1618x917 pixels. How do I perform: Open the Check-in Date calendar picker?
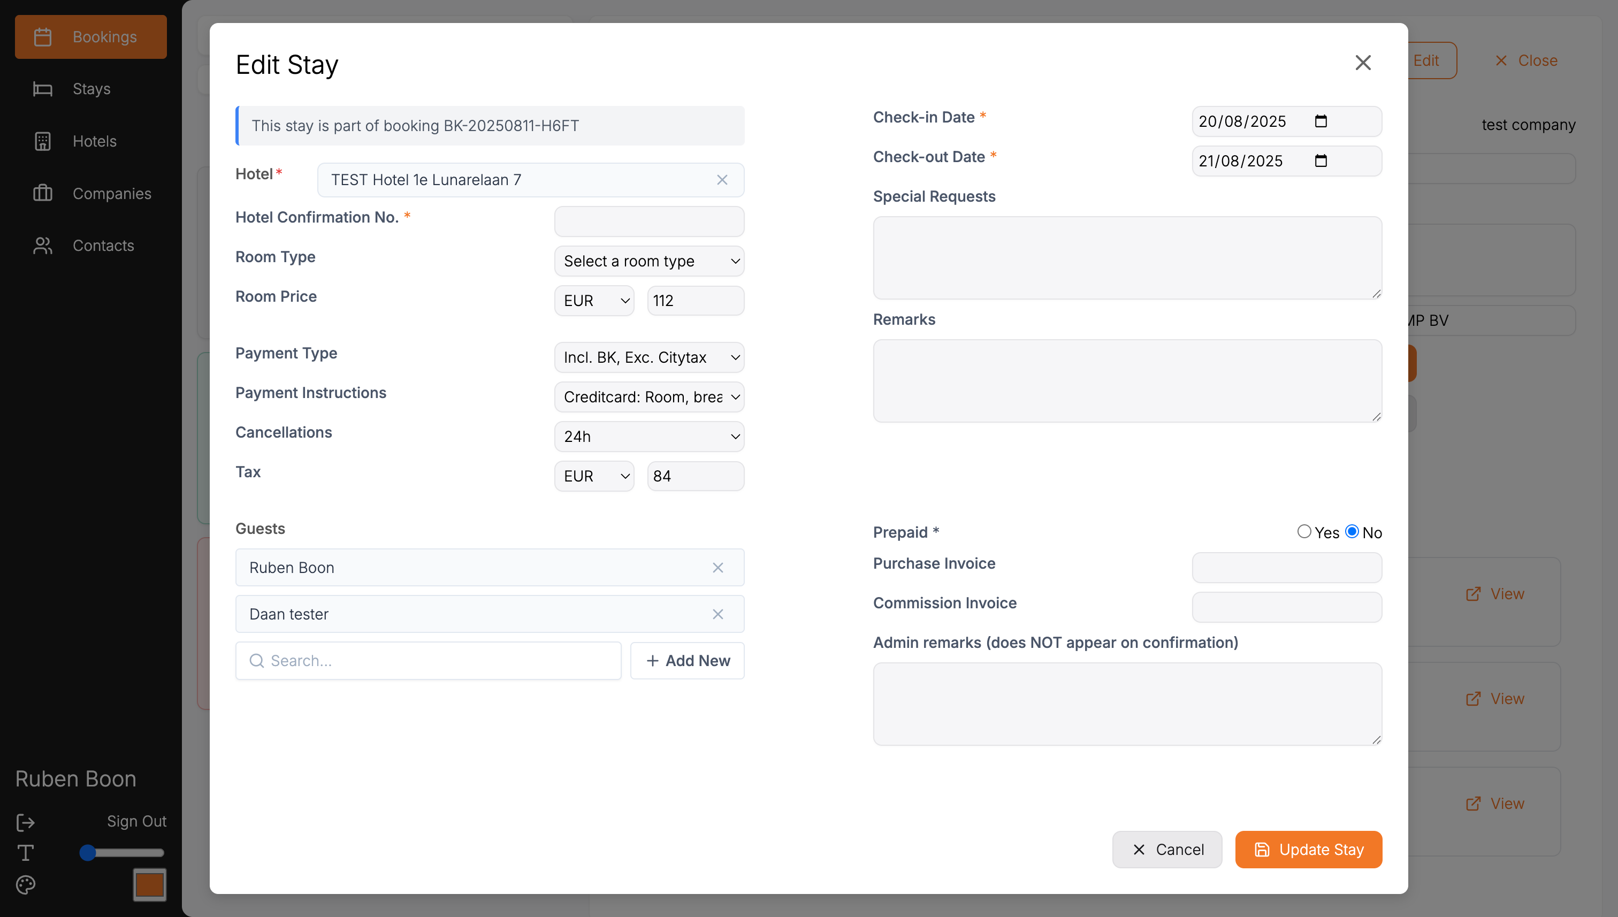click(x=1321, y=121)
